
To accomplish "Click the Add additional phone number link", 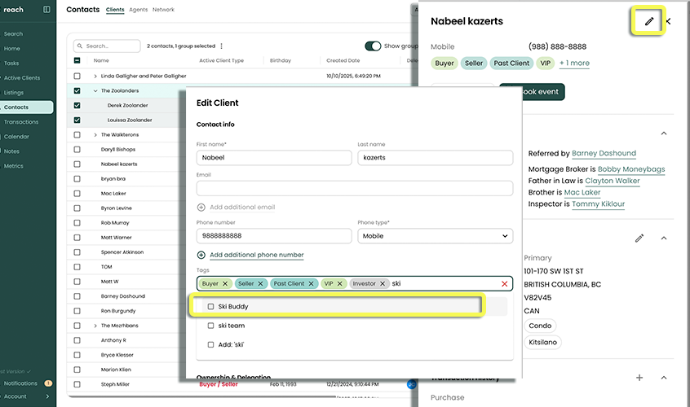I will (256, 255).
